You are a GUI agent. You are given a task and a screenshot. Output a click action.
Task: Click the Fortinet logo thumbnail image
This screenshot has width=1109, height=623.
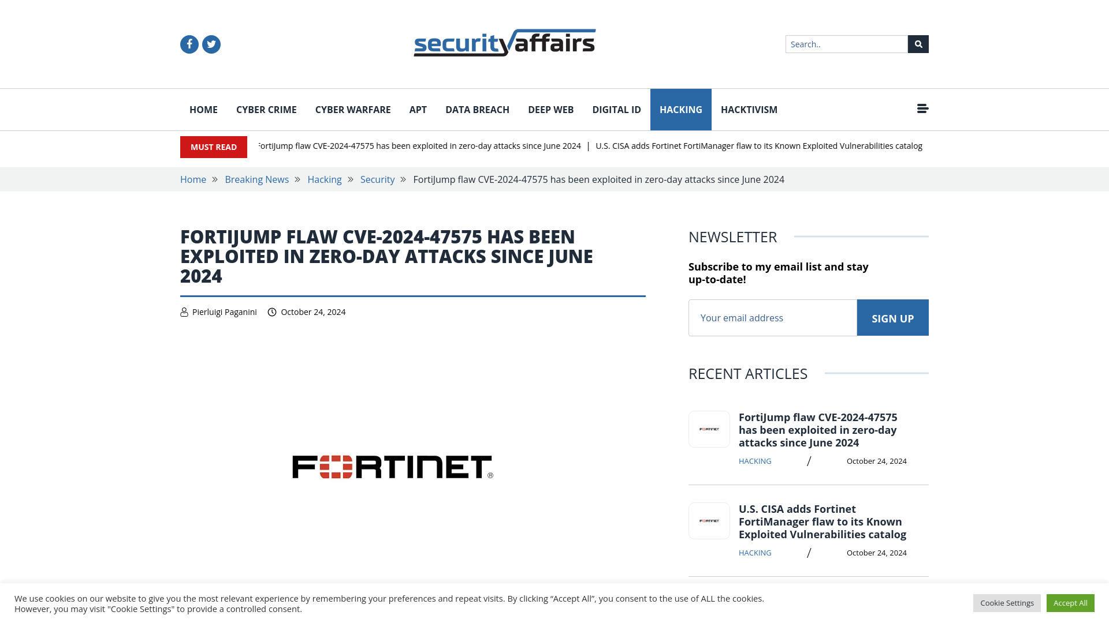click(x=708, y=429)
